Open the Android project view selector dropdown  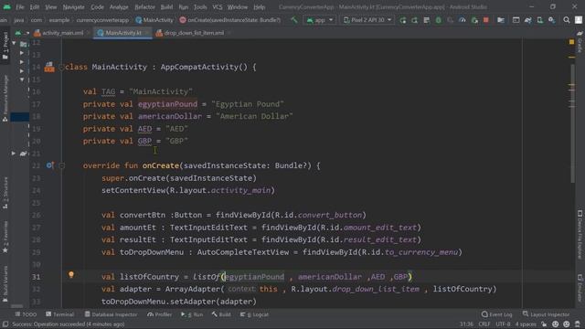coord(22,33)
